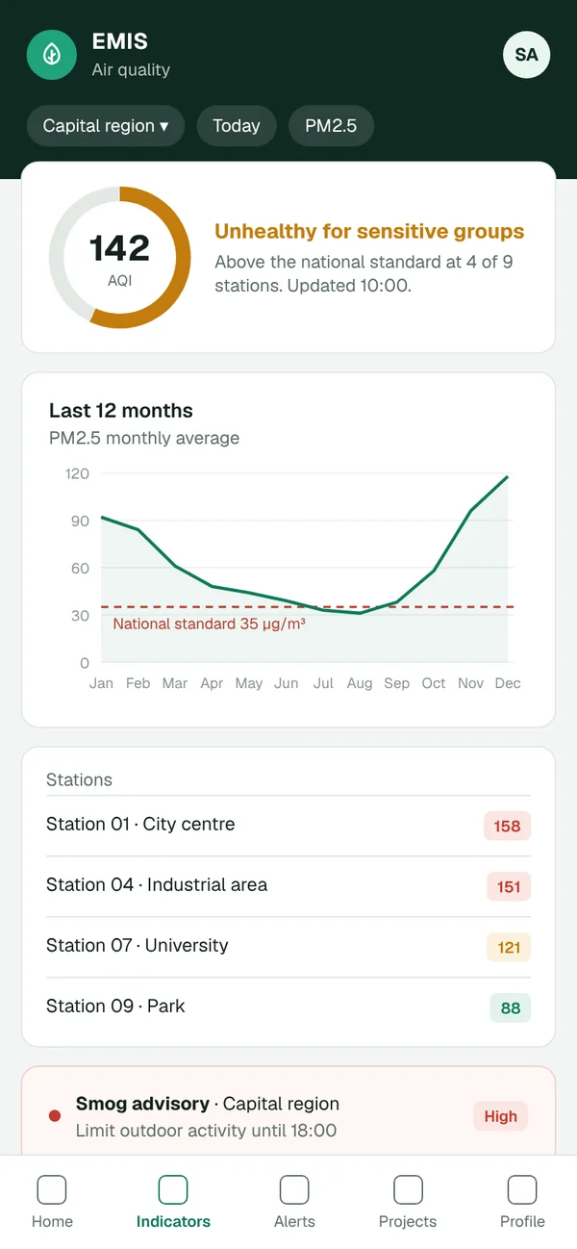Viewport: 577px width, 1249px height.
Task: Switch to Profile tab label
Action: click(x=522, y=1222)
